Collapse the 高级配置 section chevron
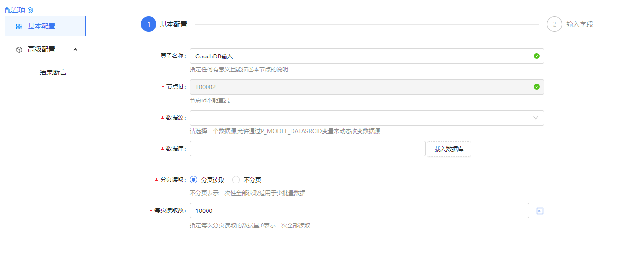The image size is (624, 267). 75,49
